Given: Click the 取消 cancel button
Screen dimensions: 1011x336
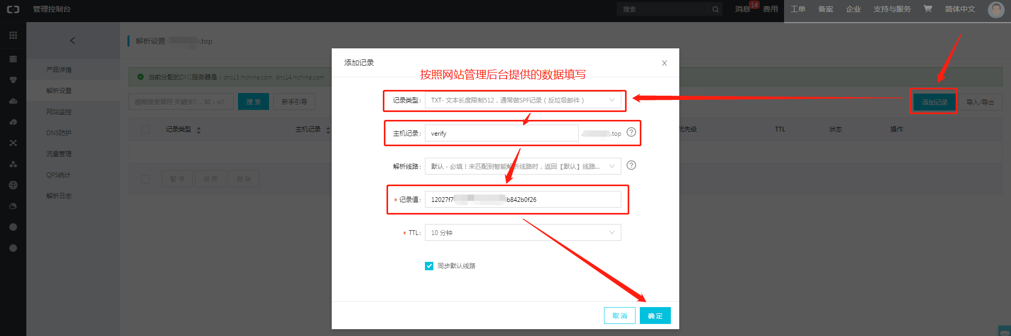Looking at the screenshot, I should pos(620,315).
